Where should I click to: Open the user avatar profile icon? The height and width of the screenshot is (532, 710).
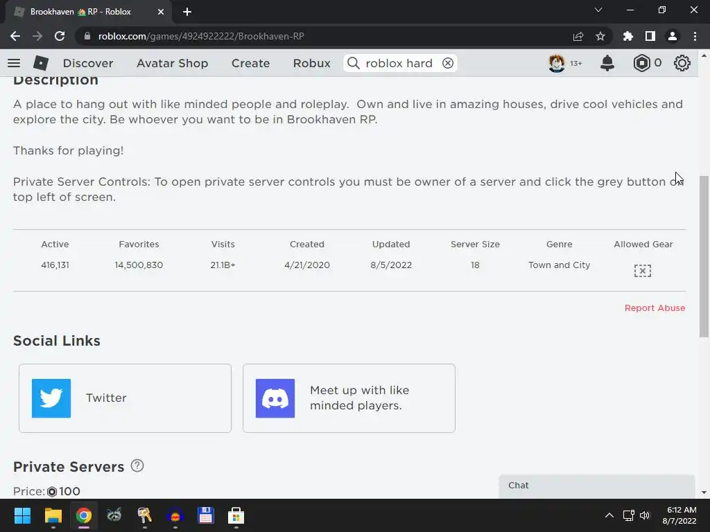557,63
